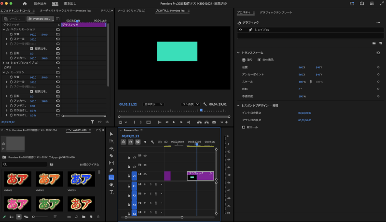Image resolution: width=386 pixels, height=222 pixels.
Task: Select the Slip tool
Action: click(x=111, y=163)
